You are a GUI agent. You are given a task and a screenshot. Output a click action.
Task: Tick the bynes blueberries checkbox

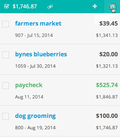pyautogui.click(x=6, y=55)
